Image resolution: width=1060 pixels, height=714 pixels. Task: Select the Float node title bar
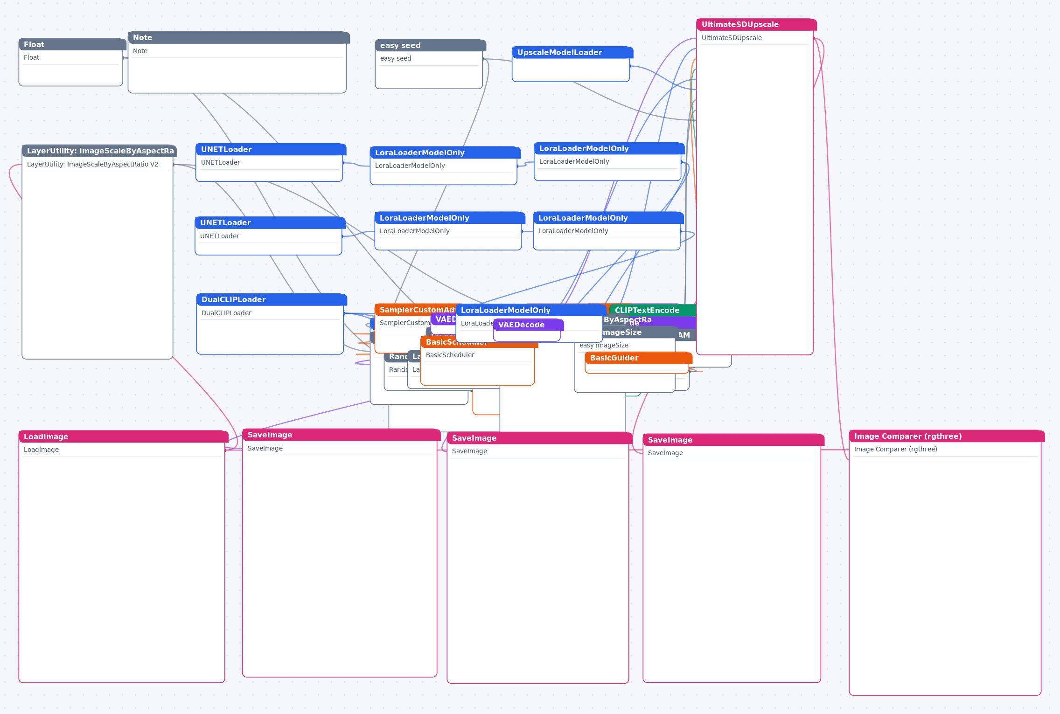point(72,44)
